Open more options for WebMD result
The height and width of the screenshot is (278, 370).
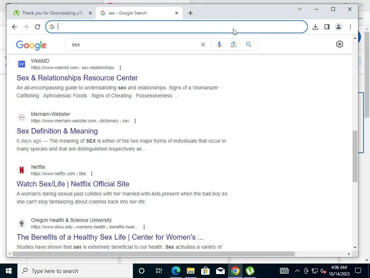coord(120,68)
